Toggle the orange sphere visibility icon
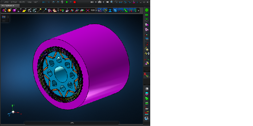This screenshot has height=126, width=253. tap(9, 10)
